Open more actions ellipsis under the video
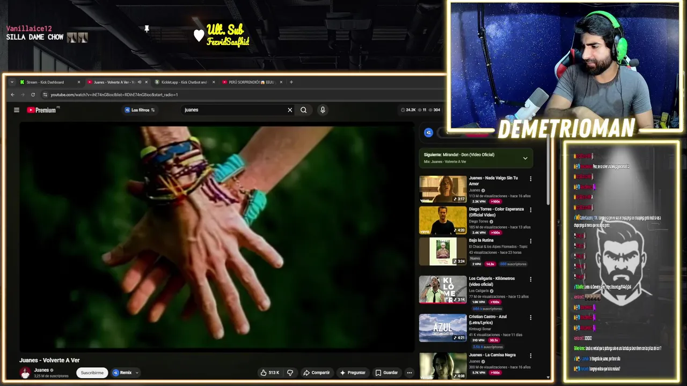Viewport: 687px width, 386px height. coord(409,373)
